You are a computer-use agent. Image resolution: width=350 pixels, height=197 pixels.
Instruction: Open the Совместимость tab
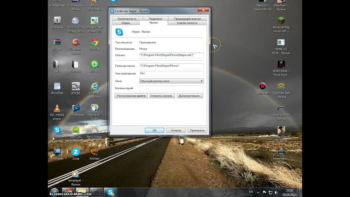coord(187,23)
